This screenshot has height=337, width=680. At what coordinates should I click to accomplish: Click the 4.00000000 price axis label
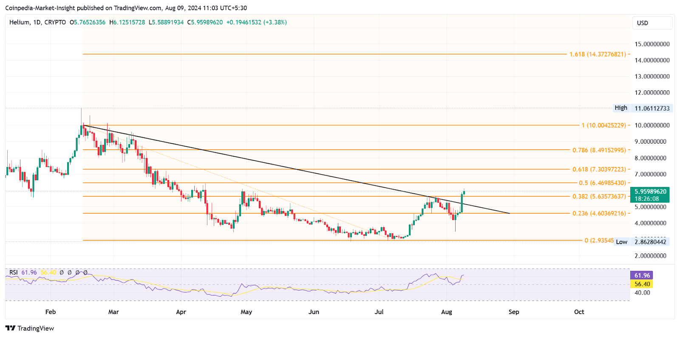pos(651,223)
